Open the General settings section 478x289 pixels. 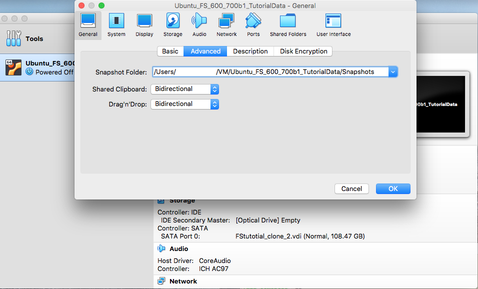pos(88,24)
